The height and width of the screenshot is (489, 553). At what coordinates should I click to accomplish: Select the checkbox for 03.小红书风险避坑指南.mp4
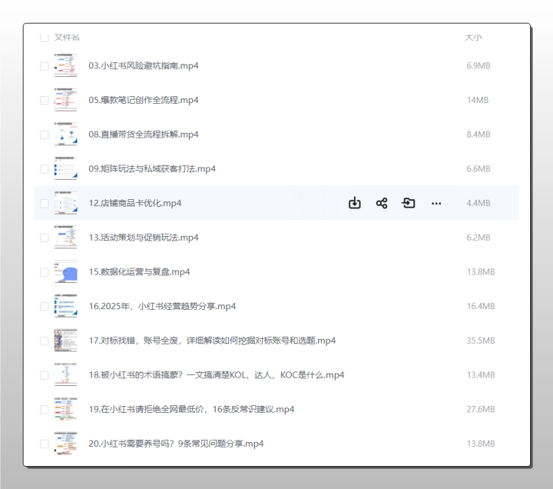(44, 65)
